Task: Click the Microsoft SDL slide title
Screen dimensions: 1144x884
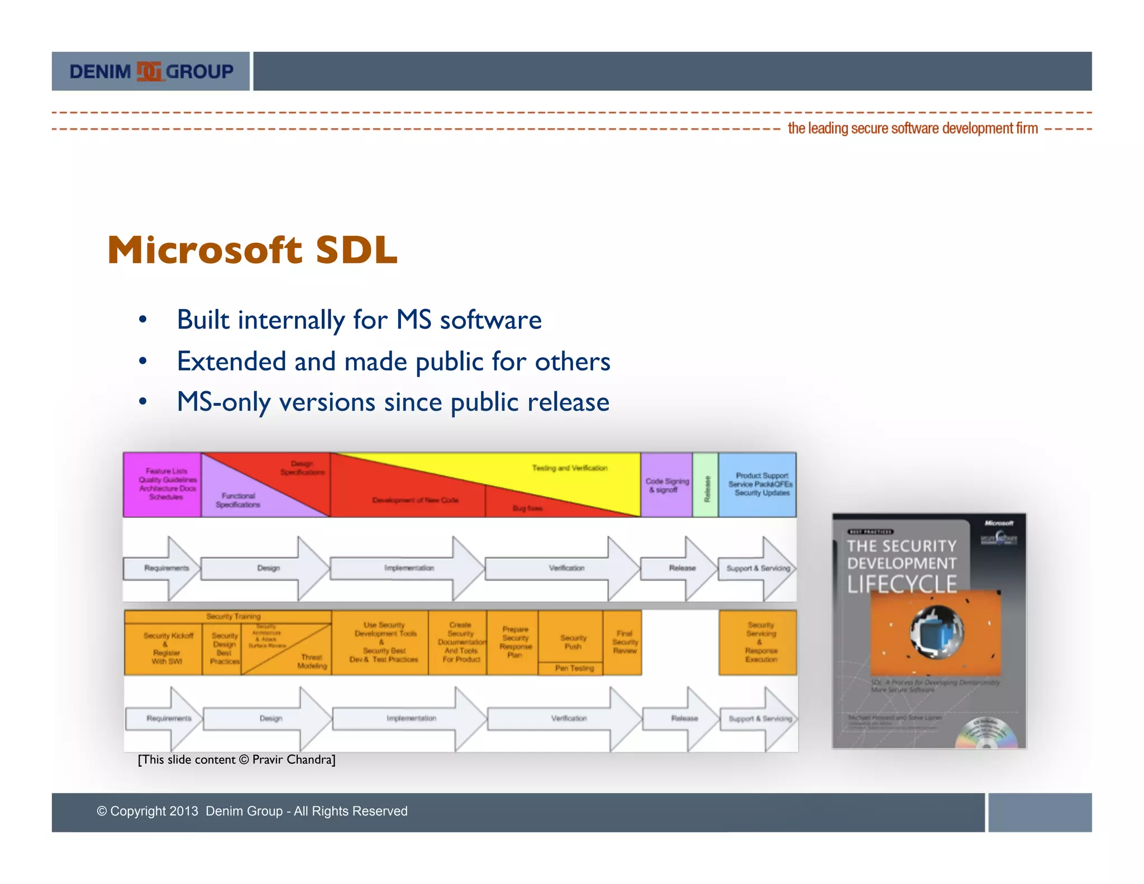Action: pos(252,250)
